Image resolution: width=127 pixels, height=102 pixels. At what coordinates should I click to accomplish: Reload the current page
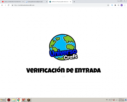coord(8,5)
